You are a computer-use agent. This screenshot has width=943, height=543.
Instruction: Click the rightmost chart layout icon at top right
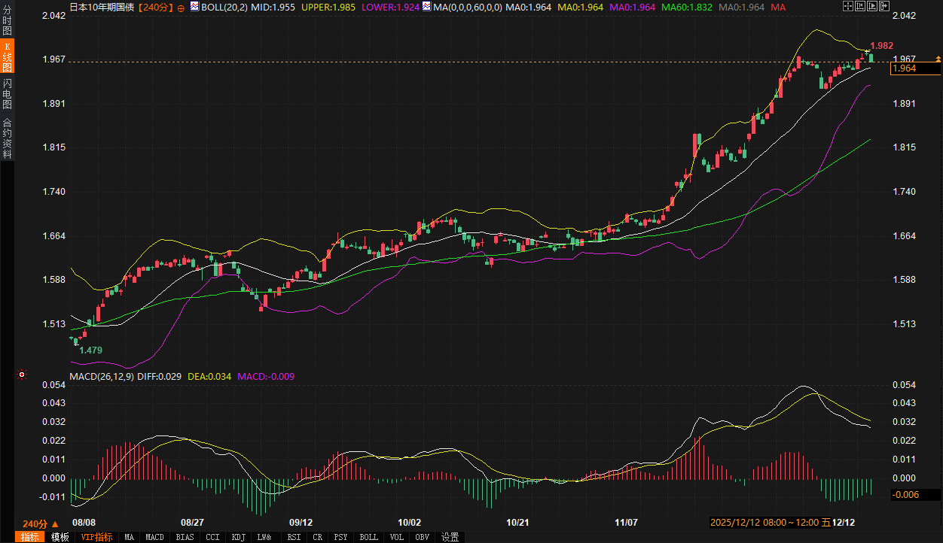click(883, 7)
